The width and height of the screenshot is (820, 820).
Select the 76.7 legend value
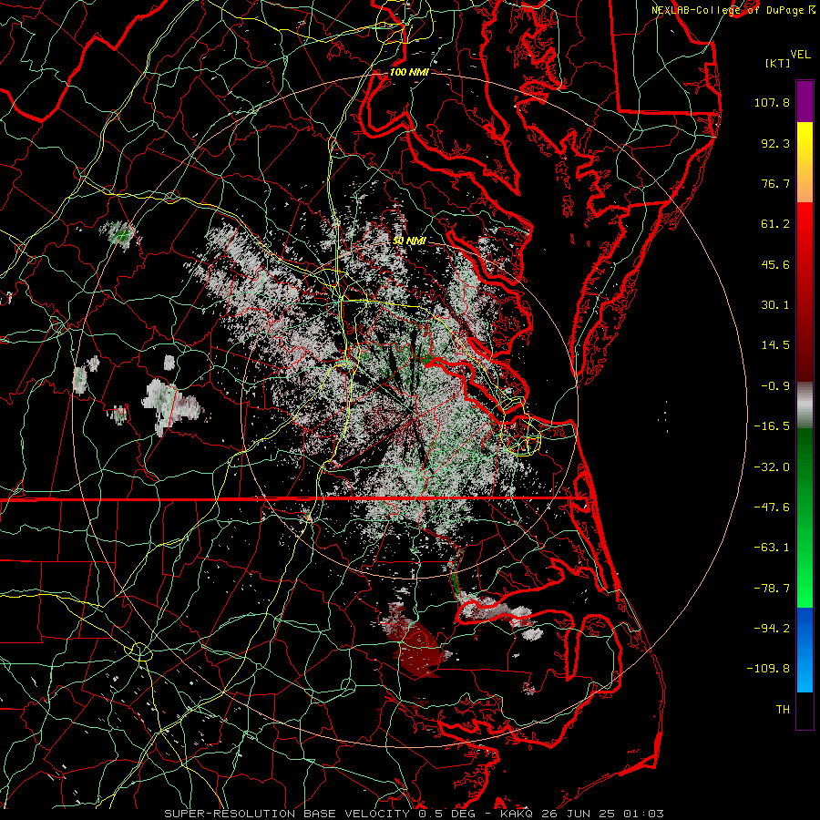coord(775,183)
